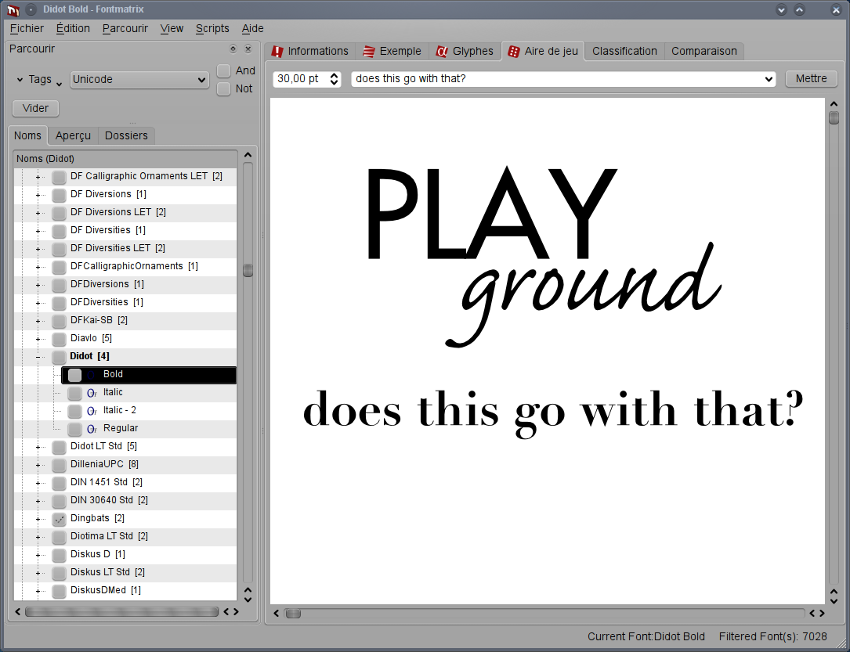Open the Aide menu

point(252,28)
